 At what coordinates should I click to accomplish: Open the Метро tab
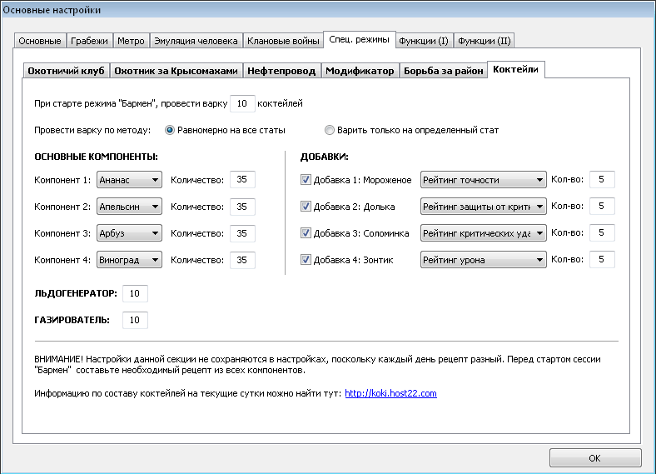[x=131, y=41]
